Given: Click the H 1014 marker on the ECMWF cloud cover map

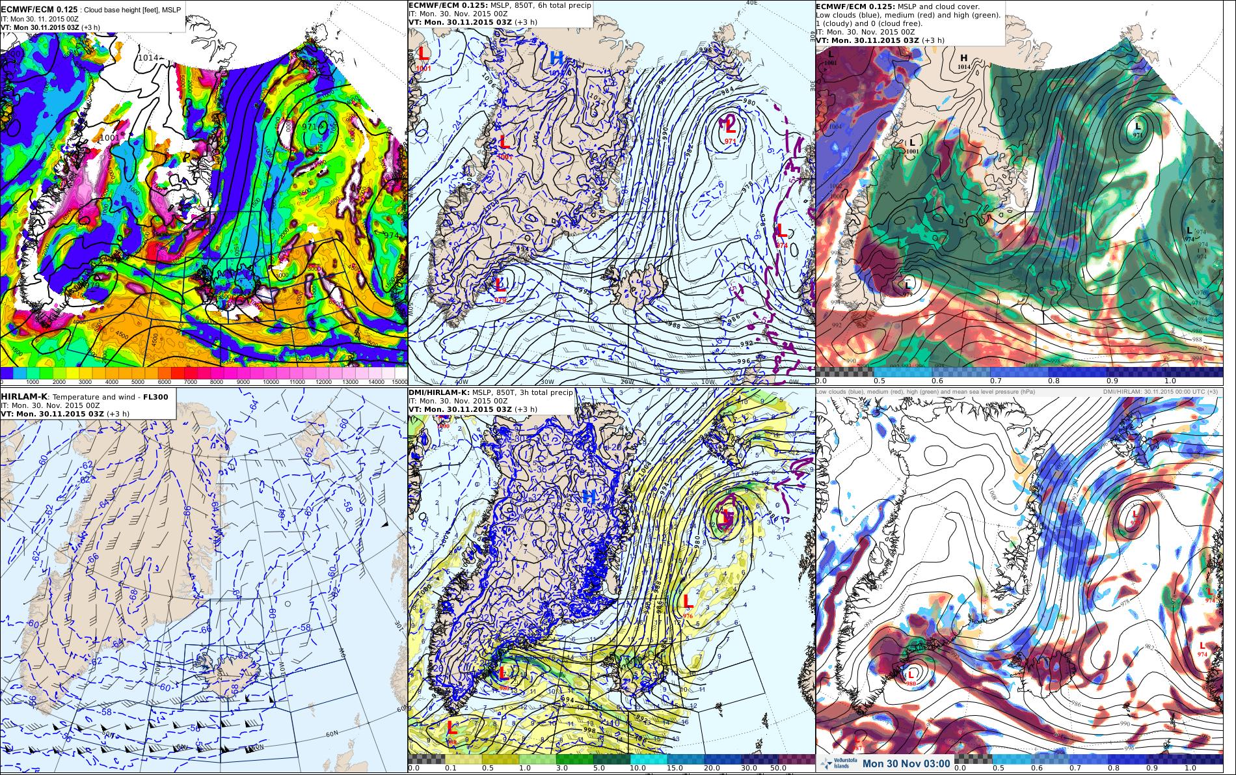Looking at the screenshot, I should (x=963, y=61).
